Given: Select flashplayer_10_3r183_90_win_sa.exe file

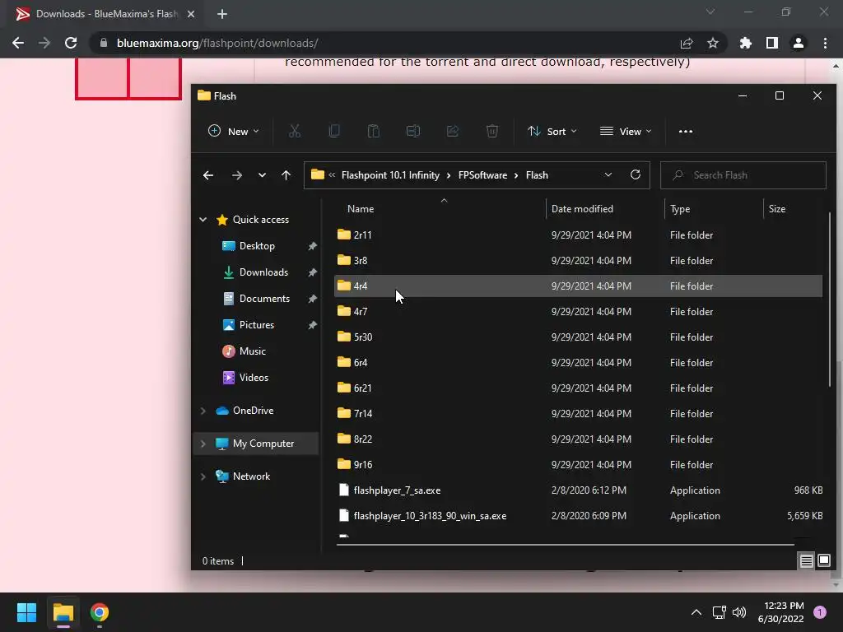Looking at the screenshot, I should point(578,515).
